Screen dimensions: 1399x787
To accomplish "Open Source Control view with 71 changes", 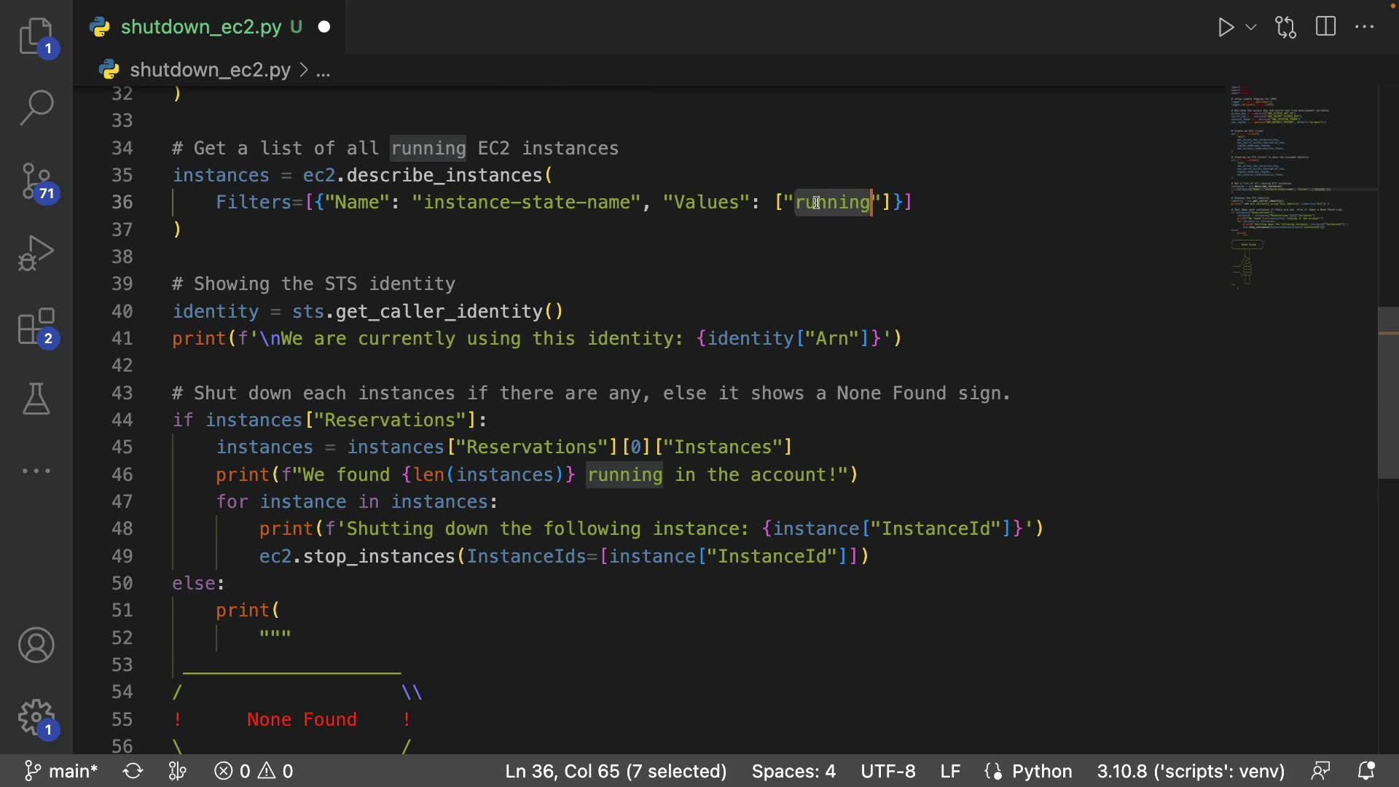I will (36, 181).
